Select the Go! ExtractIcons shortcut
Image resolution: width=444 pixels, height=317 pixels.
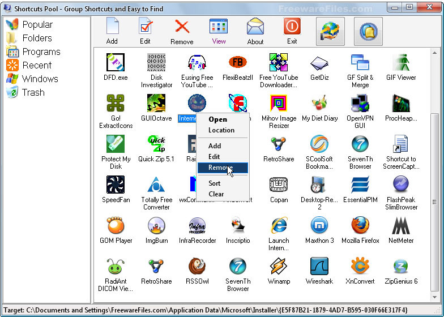(116, 112)
